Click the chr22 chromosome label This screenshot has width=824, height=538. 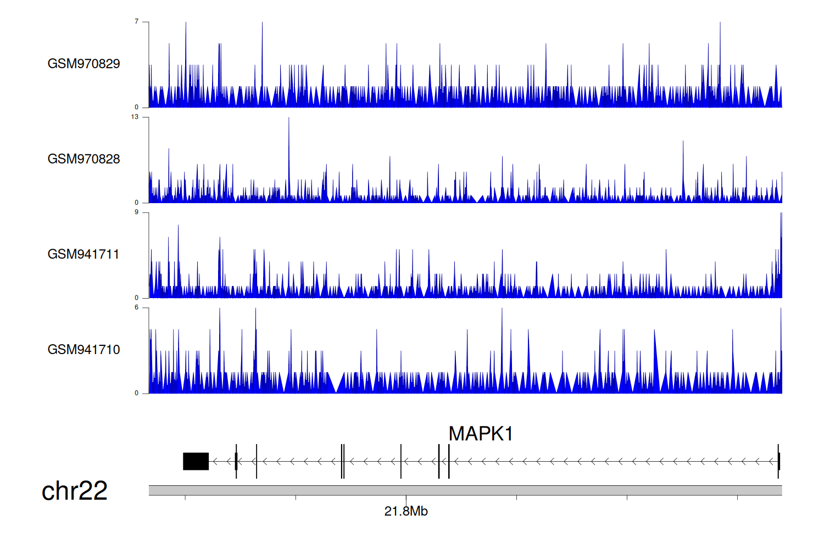75,490
